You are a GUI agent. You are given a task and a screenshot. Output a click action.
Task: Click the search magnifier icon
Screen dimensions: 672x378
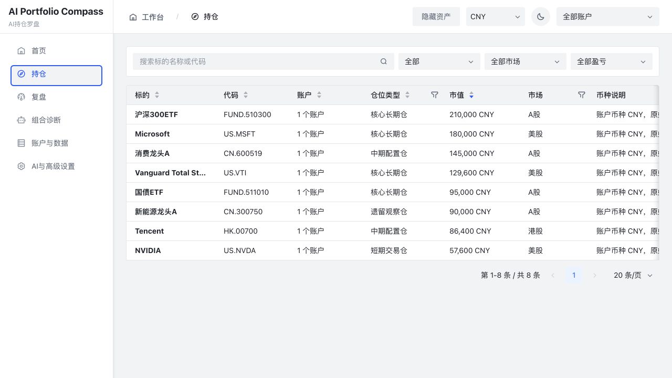(384, 61)
